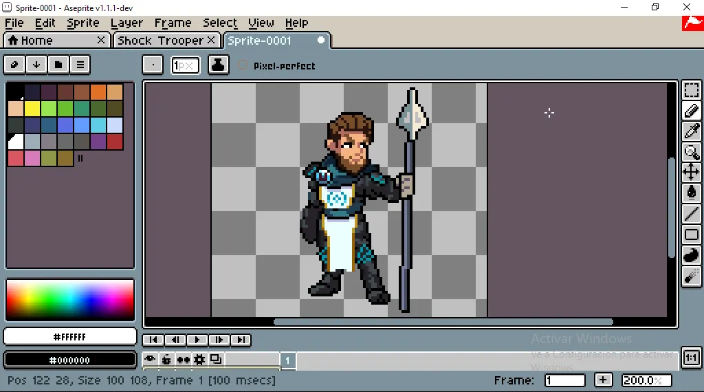Go to next frame
Viewport: 704px width, 392px height.
pos(219,340)
